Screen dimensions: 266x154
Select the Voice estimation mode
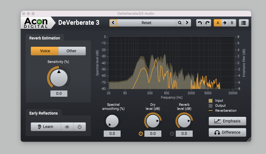(45, 51)
